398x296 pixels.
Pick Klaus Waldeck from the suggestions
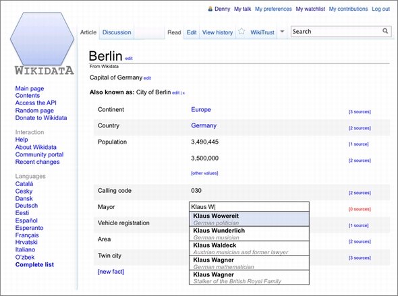coord(250,248)
